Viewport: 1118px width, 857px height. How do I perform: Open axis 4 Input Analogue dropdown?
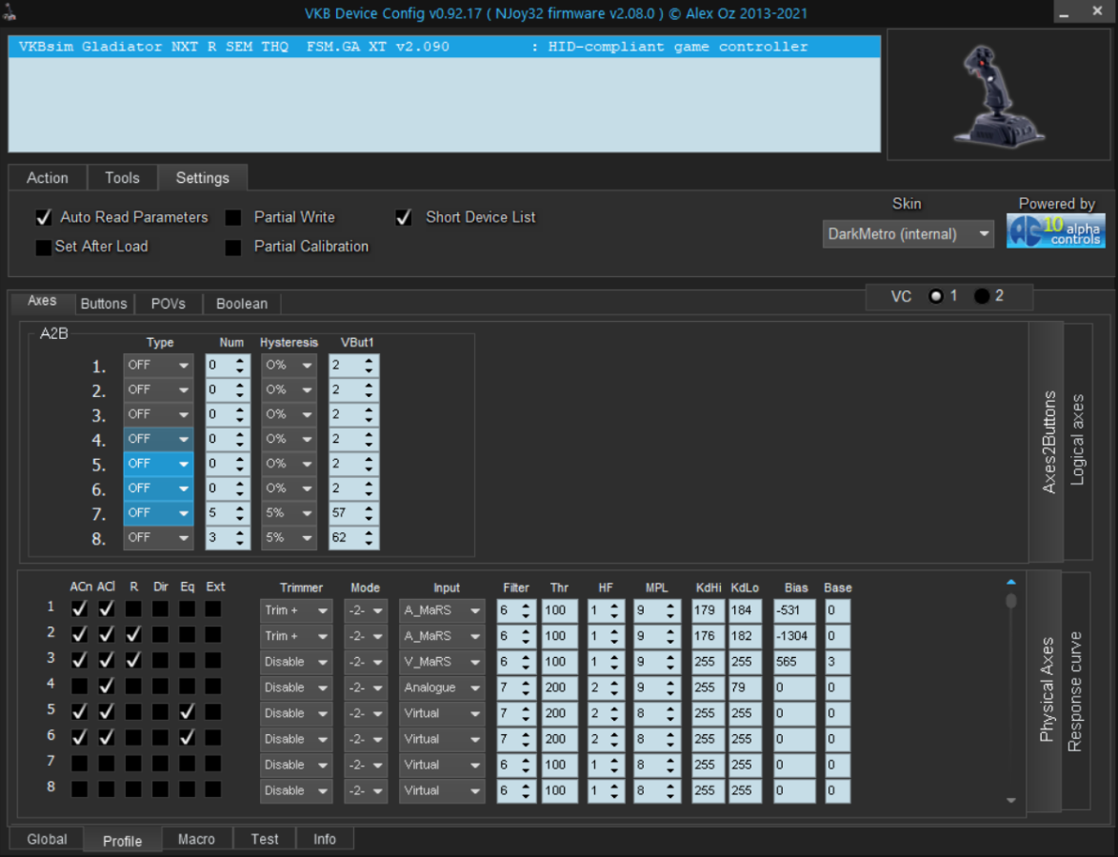442,688
